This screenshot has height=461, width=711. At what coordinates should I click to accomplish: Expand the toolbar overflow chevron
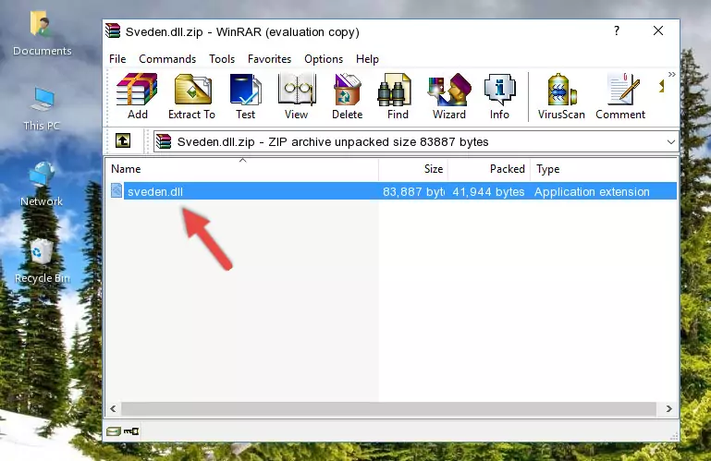tap(671, 74)
